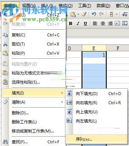Expand dropdown next to colored rows icon
Viewport: 129px width, 146px height.
click(117, 14)
